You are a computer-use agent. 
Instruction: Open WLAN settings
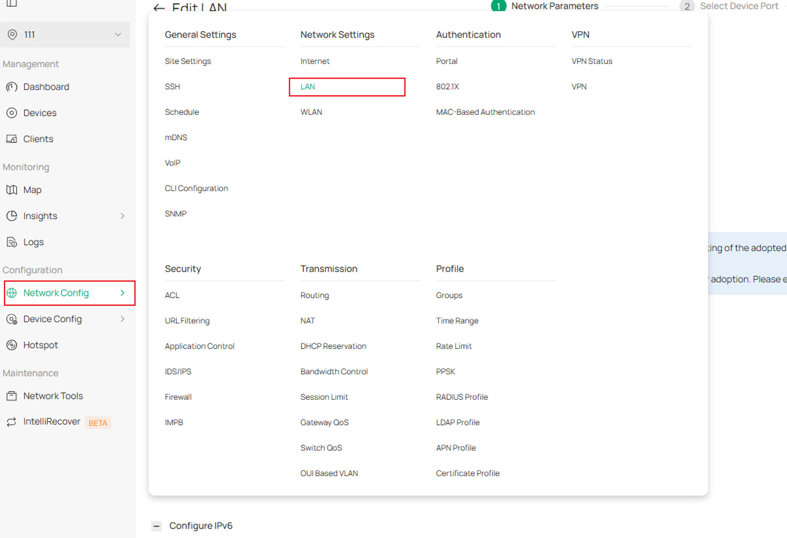coord(311,112)
